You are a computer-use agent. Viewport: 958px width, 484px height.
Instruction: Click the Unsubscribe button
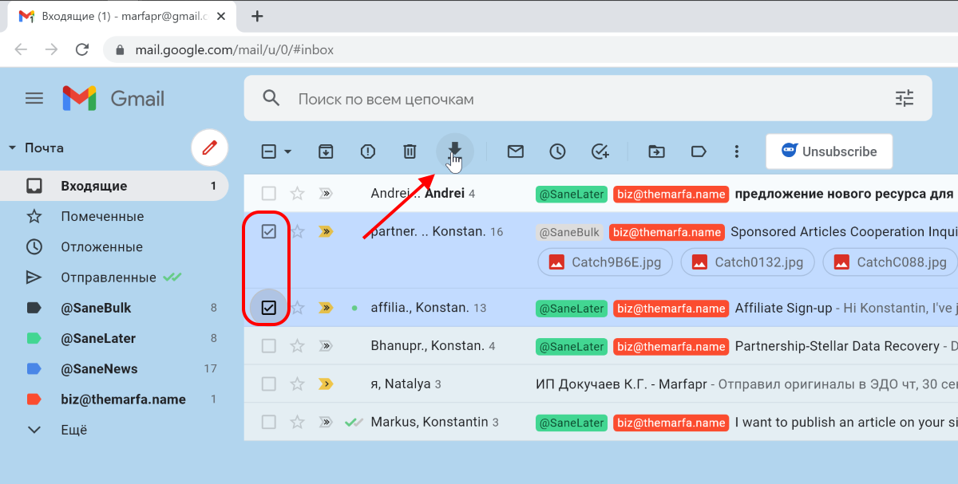coord(829,151)
